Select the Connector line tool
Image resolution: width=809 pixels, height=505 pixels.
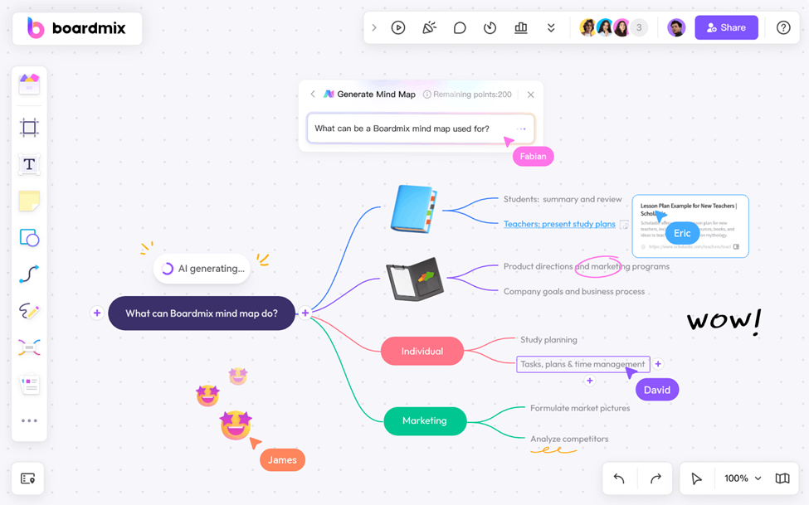29,274
